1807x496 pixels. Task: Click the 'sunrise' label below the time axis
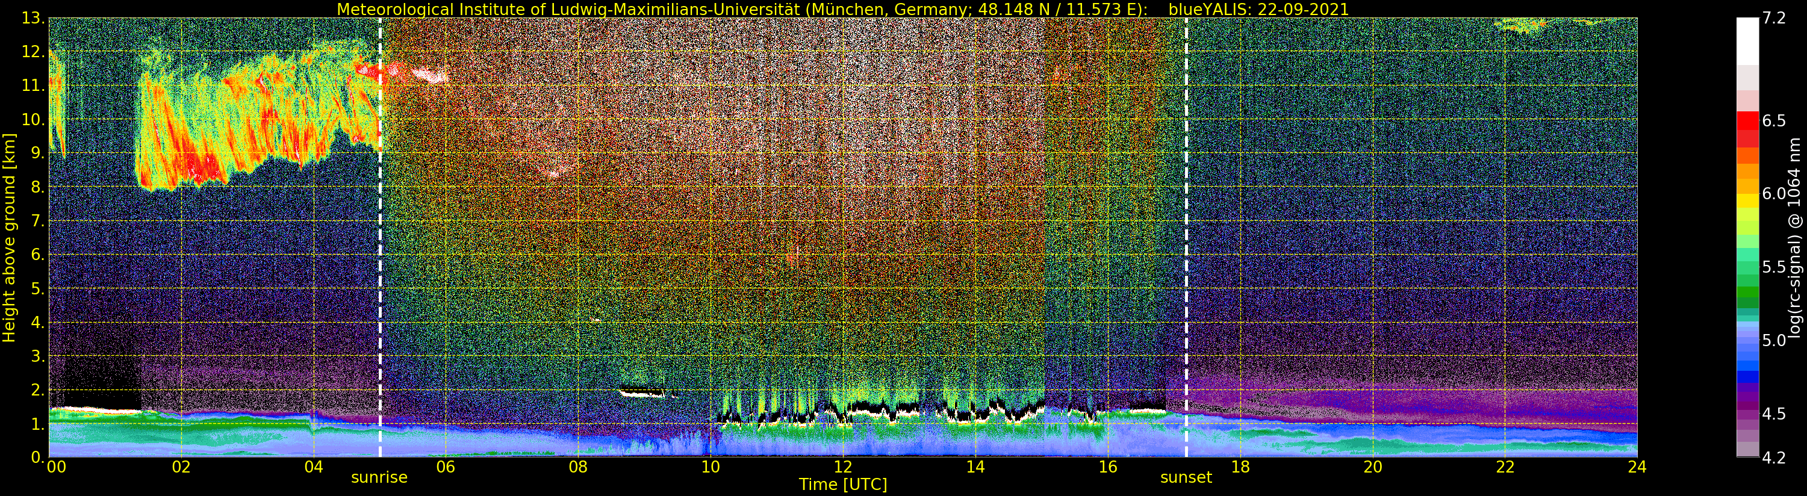[379, 478]
